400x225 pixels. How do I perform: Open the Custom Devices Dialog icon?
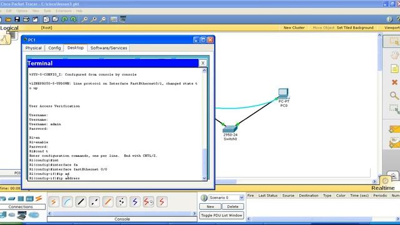pos(123,19)
